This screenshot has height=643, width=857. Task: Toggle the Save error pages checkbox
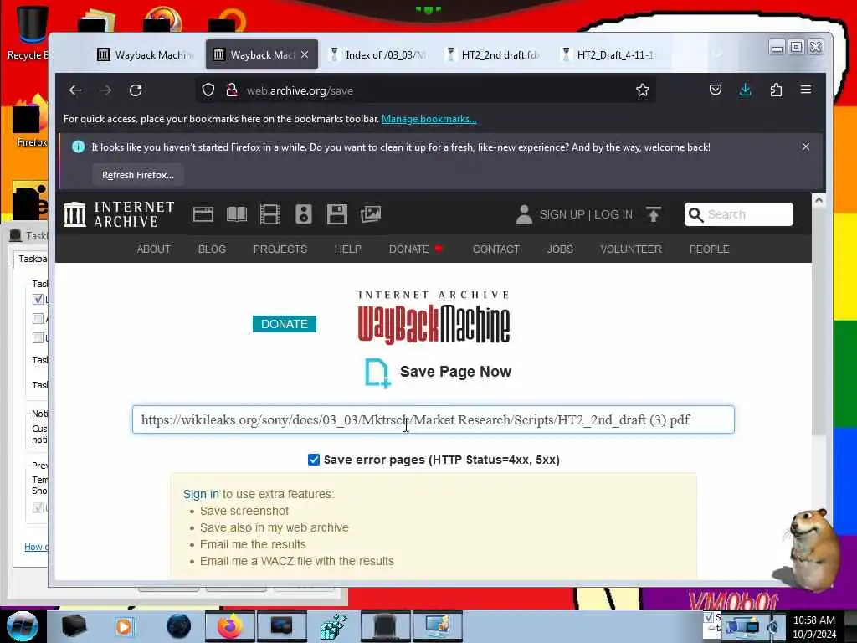pyautogui.click(x=314, y=460)
